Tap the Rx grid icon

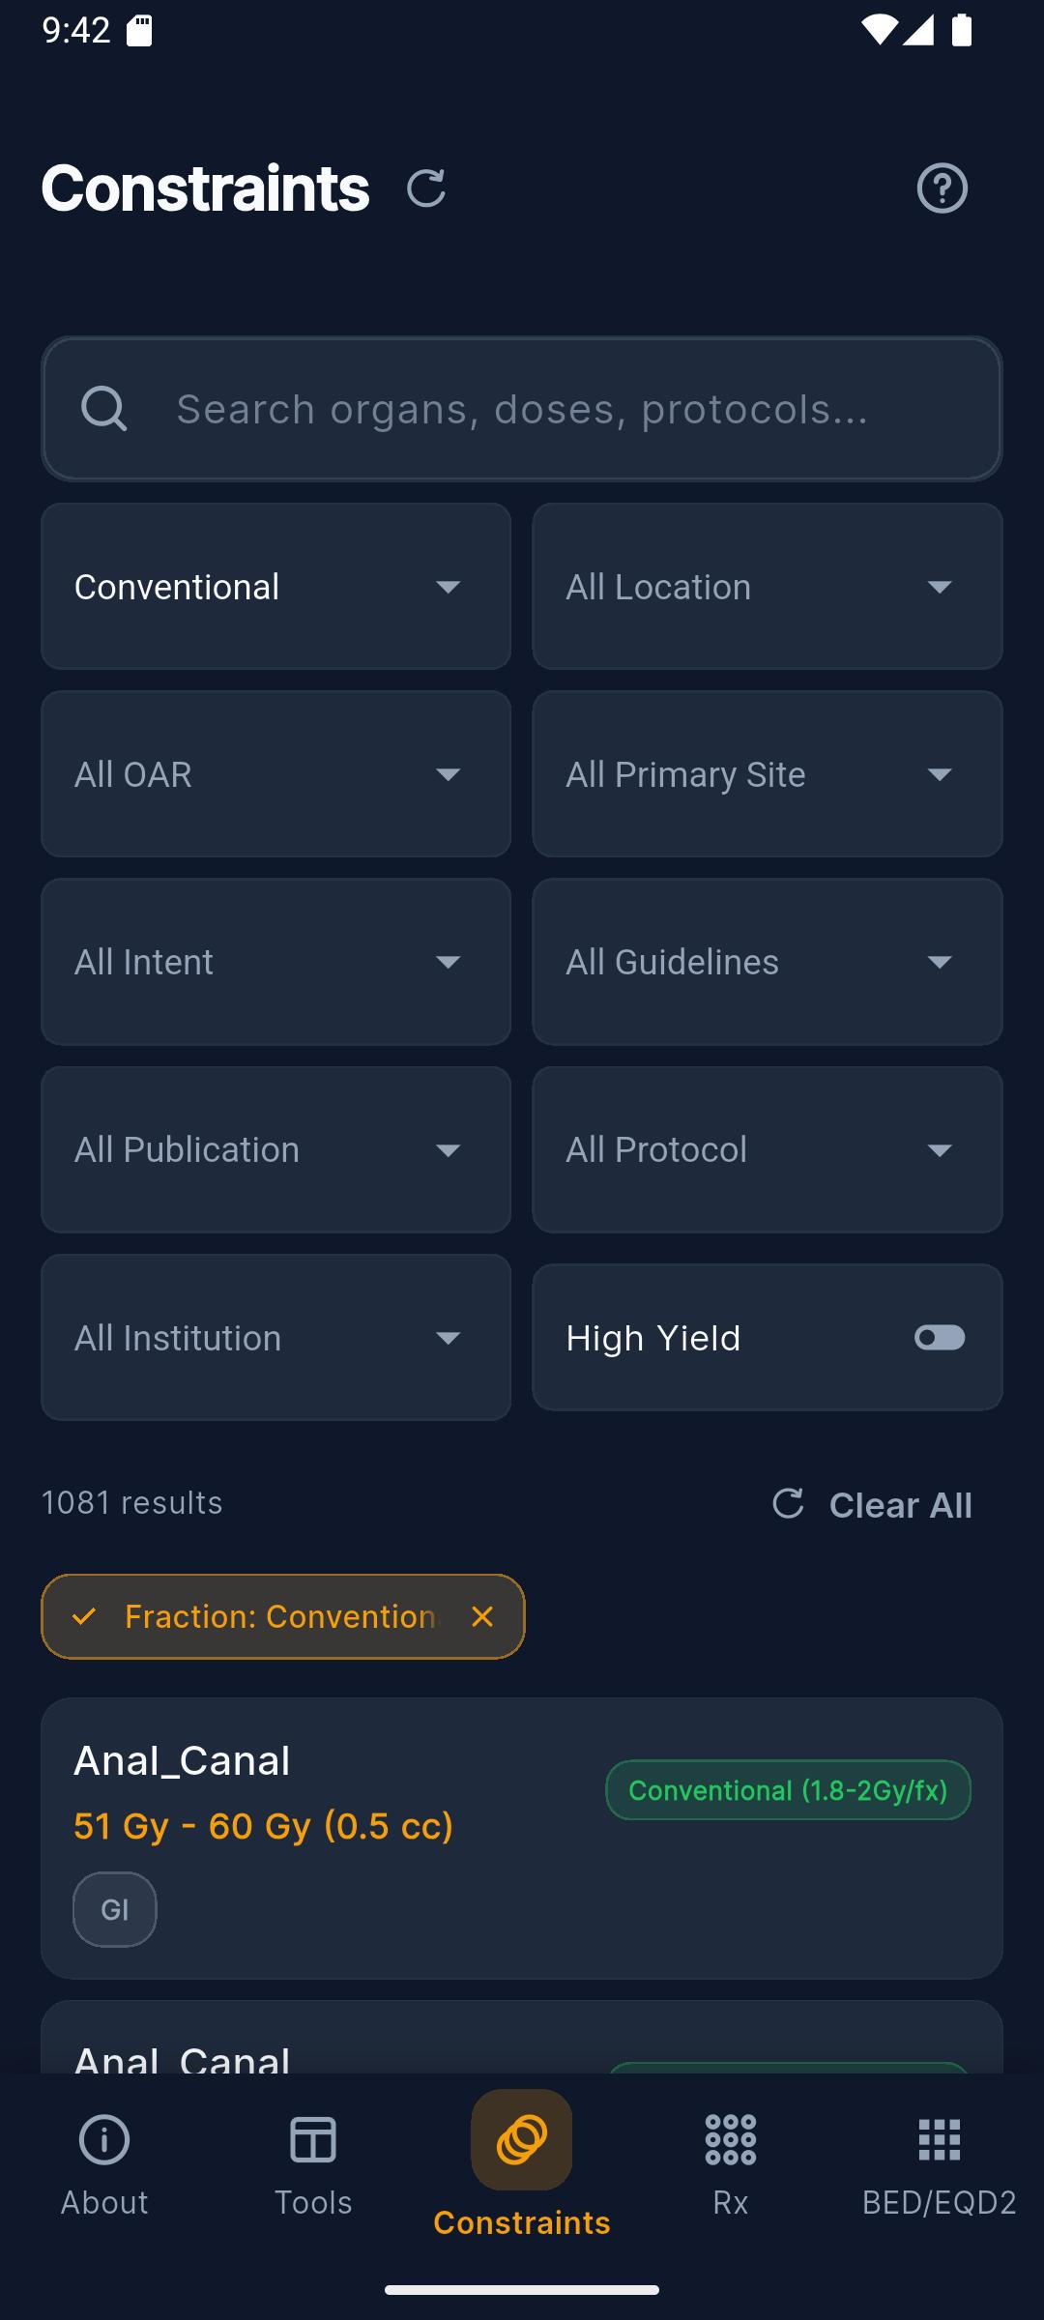click(x=731, y=2139)
